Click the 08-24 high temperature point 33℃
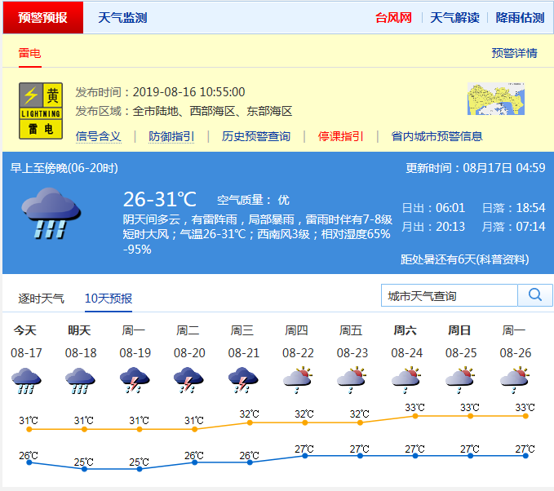This screenshot has width=554, height=491. click(x=415, y=416)
